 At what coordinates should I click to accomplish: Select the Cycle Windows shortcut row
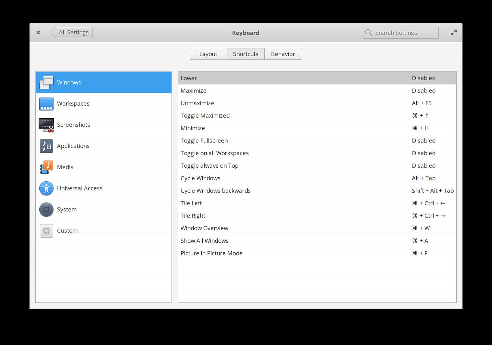(277, 178)
